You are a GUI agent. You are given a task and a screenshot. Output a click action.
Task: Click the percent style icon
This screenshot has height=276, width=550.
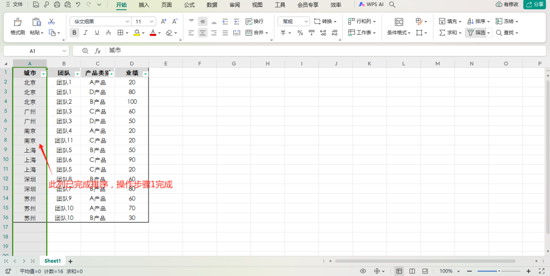pyautogui.click(x=300, y=33)
